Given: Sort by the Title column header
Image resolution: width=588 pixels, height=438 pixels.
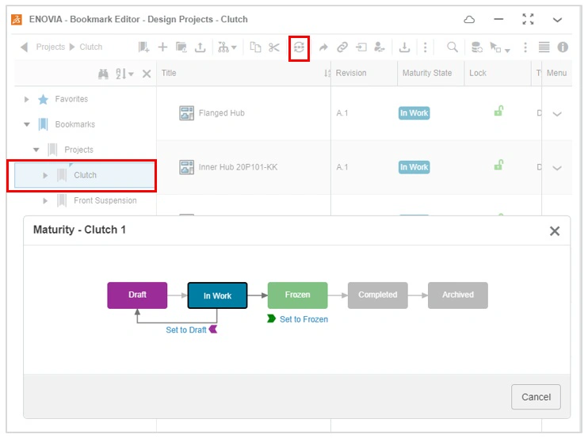Looking at the screenshot, I should click(169, 73).
